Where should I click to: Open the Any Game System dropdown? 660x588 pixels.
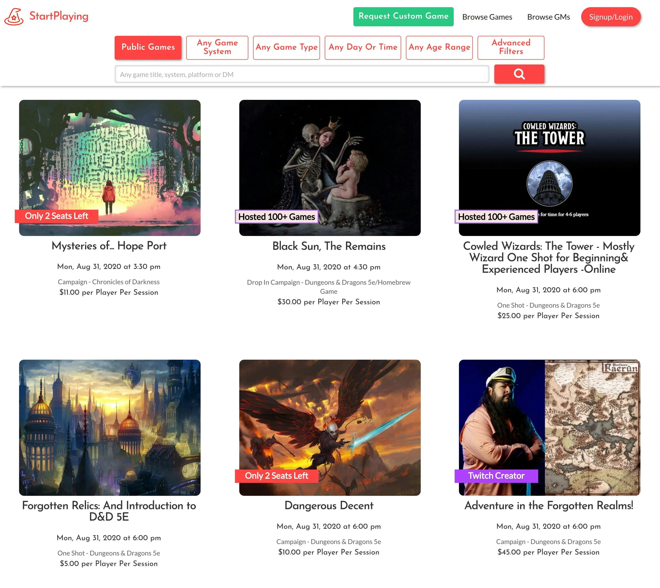tap(217, 48)
